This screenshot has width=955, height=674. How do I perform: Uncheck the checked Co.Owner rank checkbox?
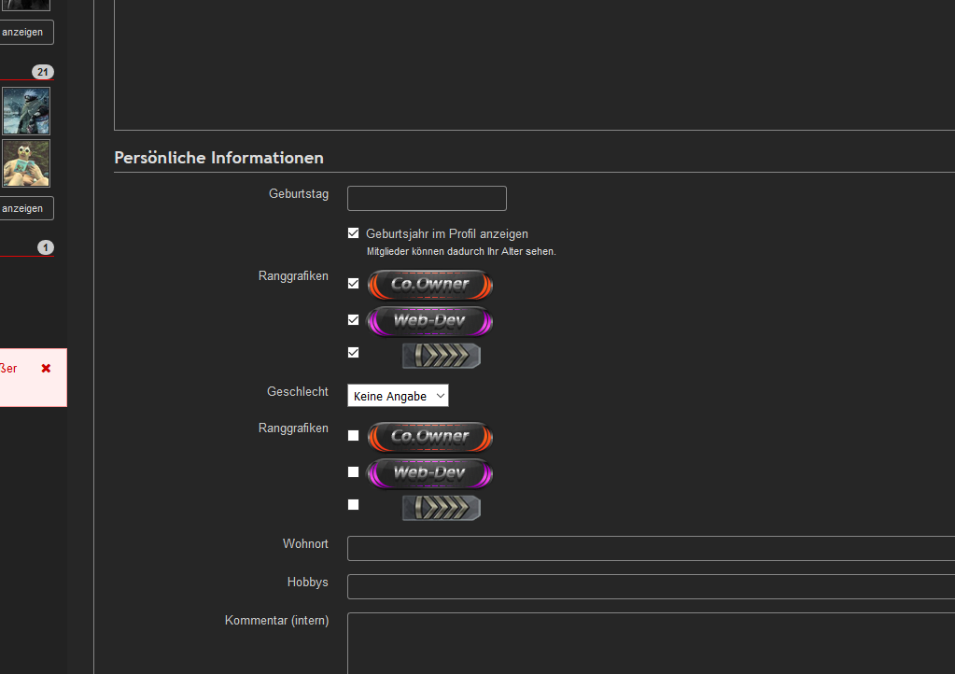[353, 283]
